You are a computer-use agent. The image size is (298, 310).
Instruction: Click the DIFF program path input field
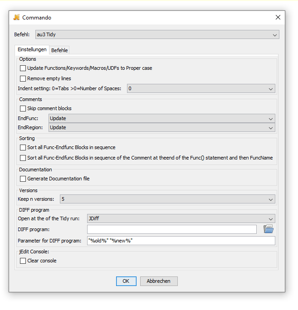pos(172,230)
